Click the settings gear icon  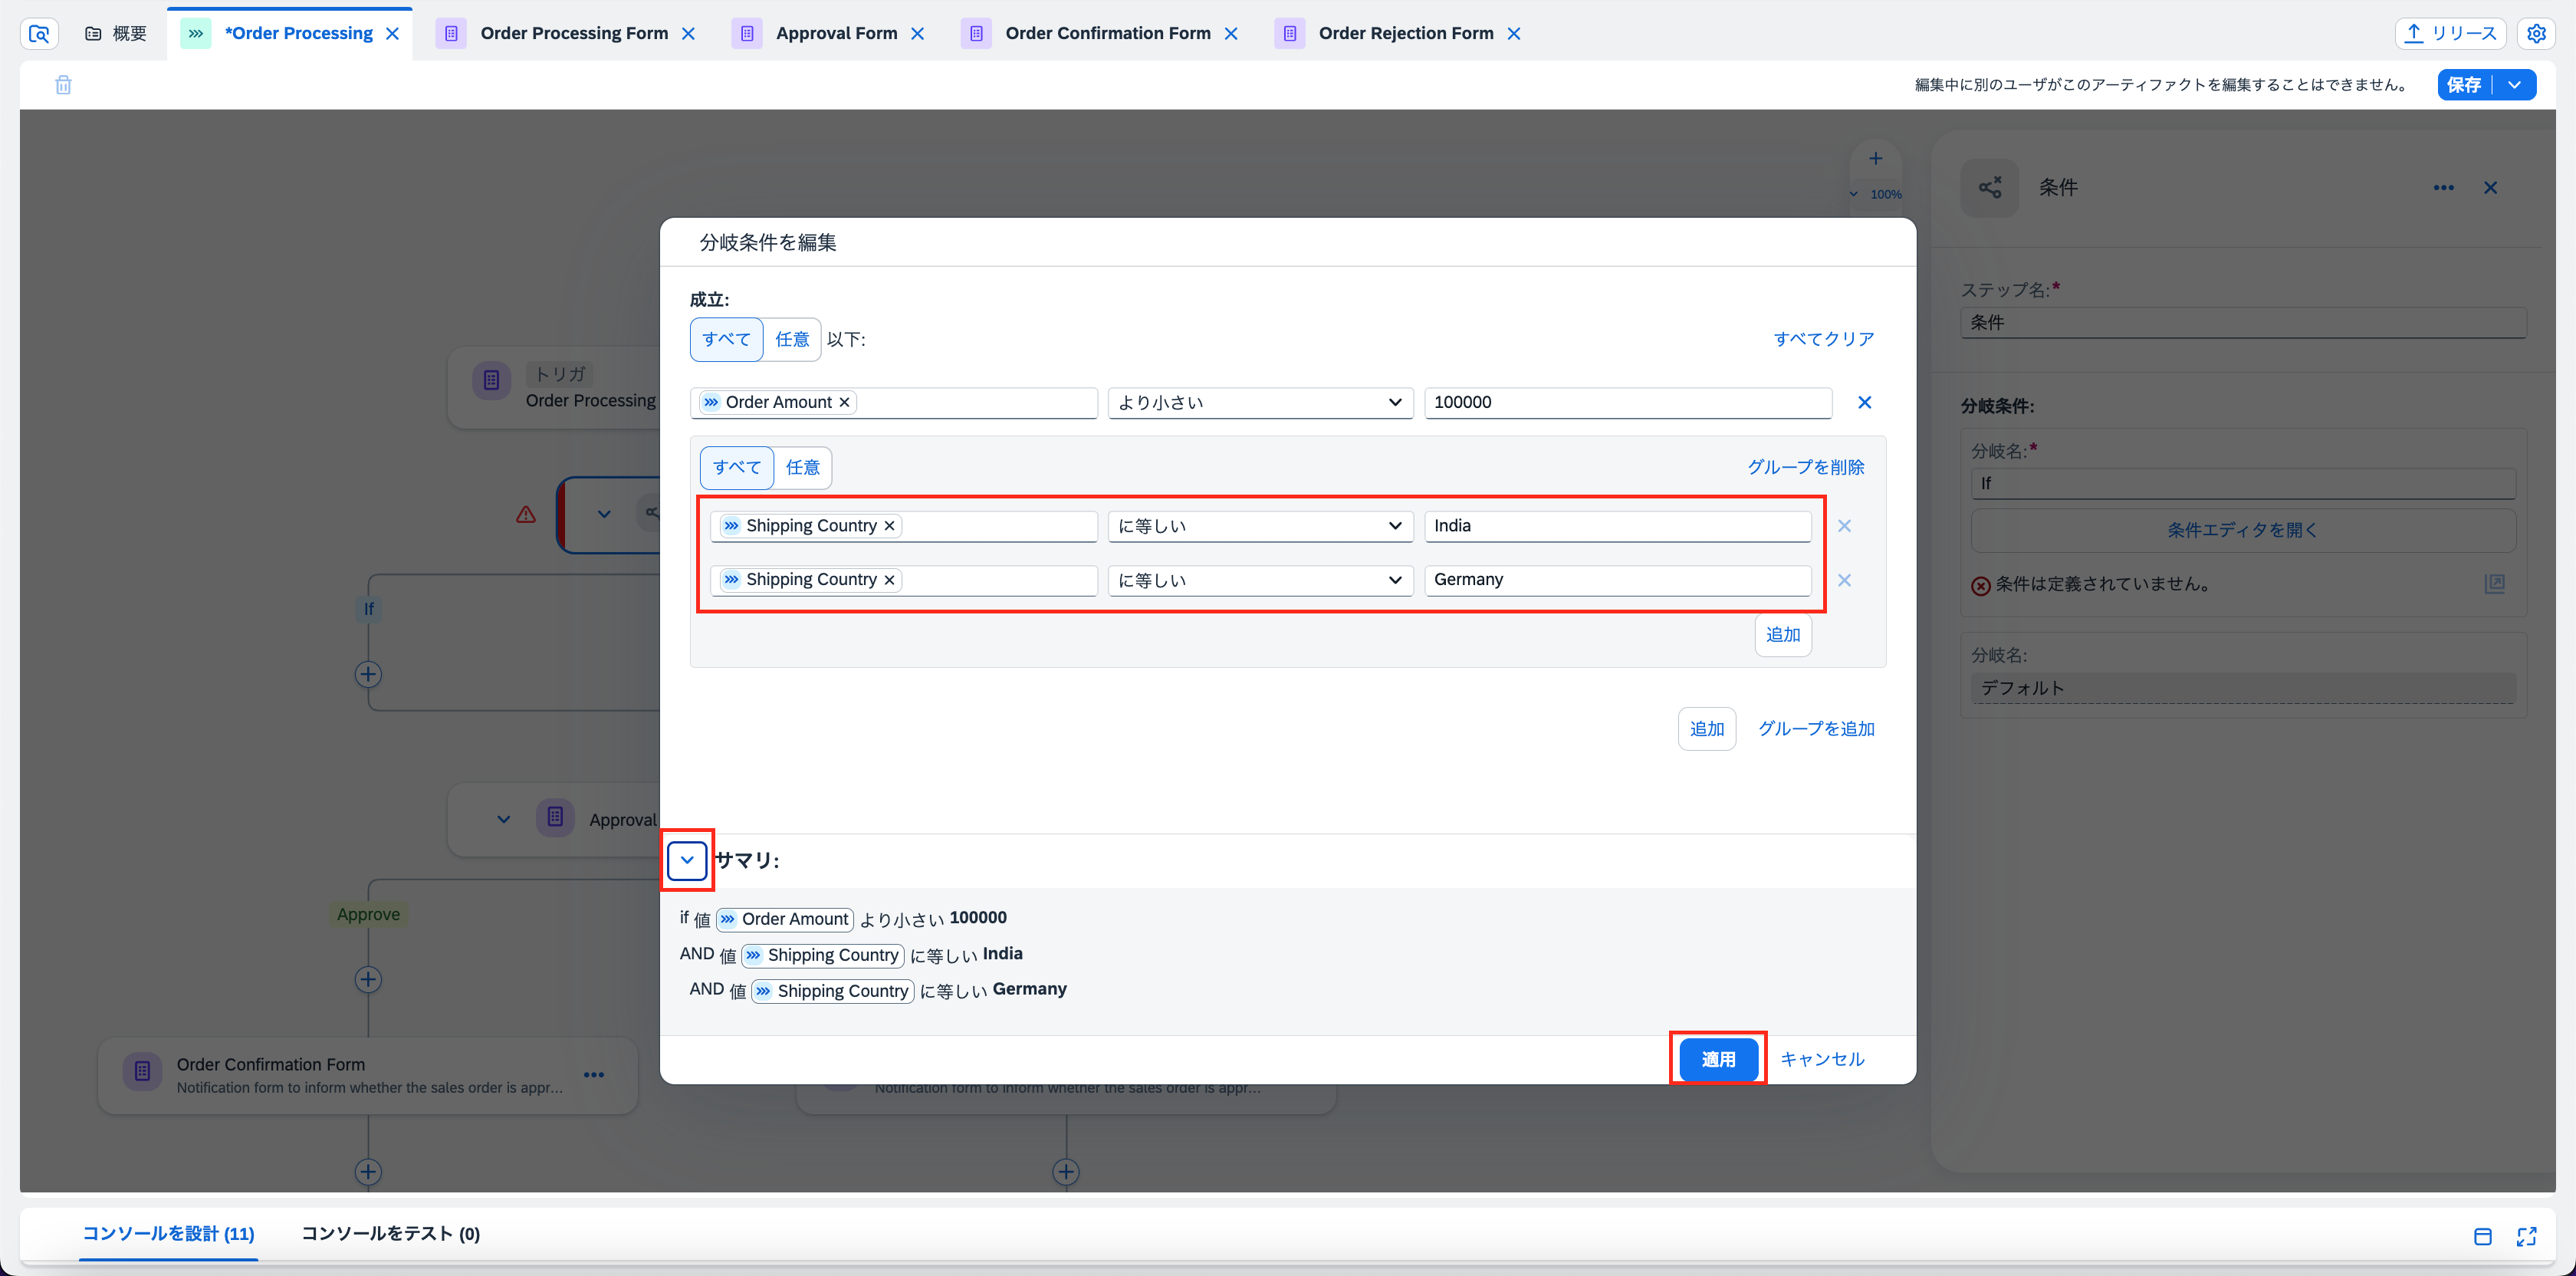pyautogui.click(x=2536, y=33)
